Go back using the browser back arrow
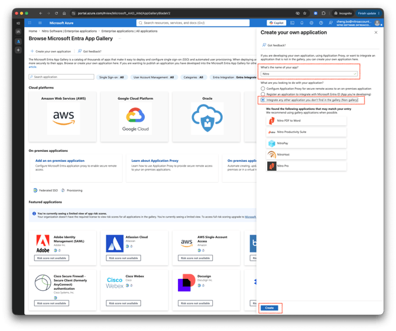 [x=41, y=13]
